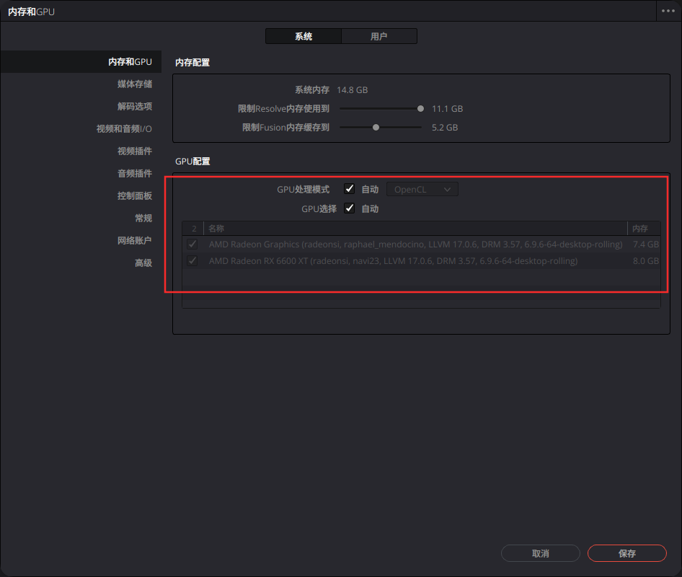The height and width of the screenshot is (577, 682).
Task: Switch to the 系统 tab
Action: (x=304, y=36)
